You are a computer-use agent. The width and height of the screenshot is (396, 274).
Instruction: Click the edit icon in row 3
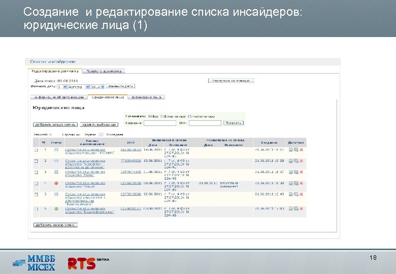tap(291, 172)
